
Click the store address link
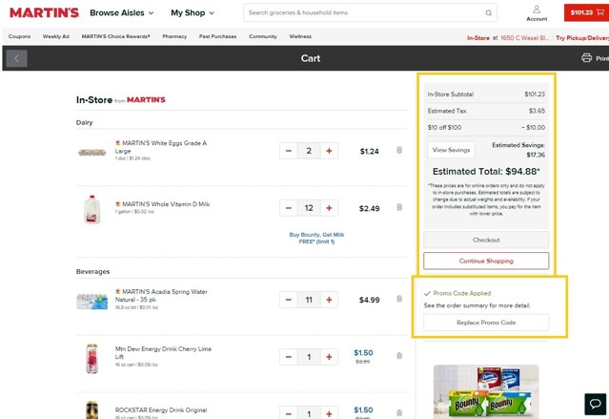click(524, 38)
